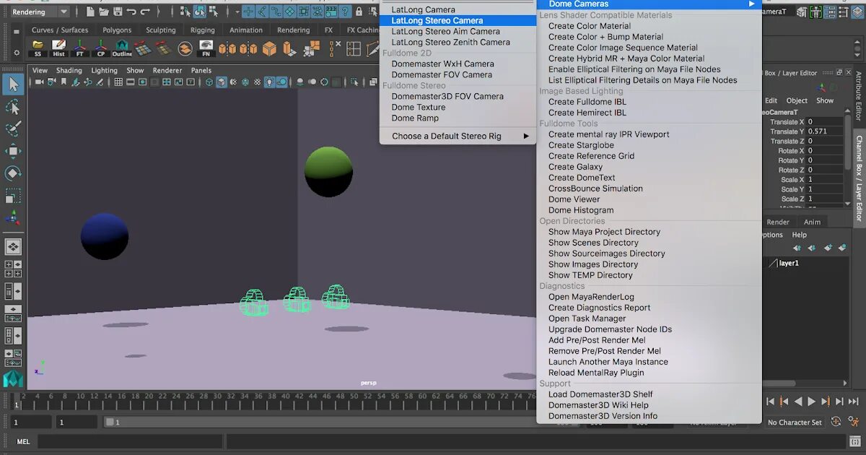Click the Hist shelf button
This screenshot has height=455, width=866.
(59, 48)
